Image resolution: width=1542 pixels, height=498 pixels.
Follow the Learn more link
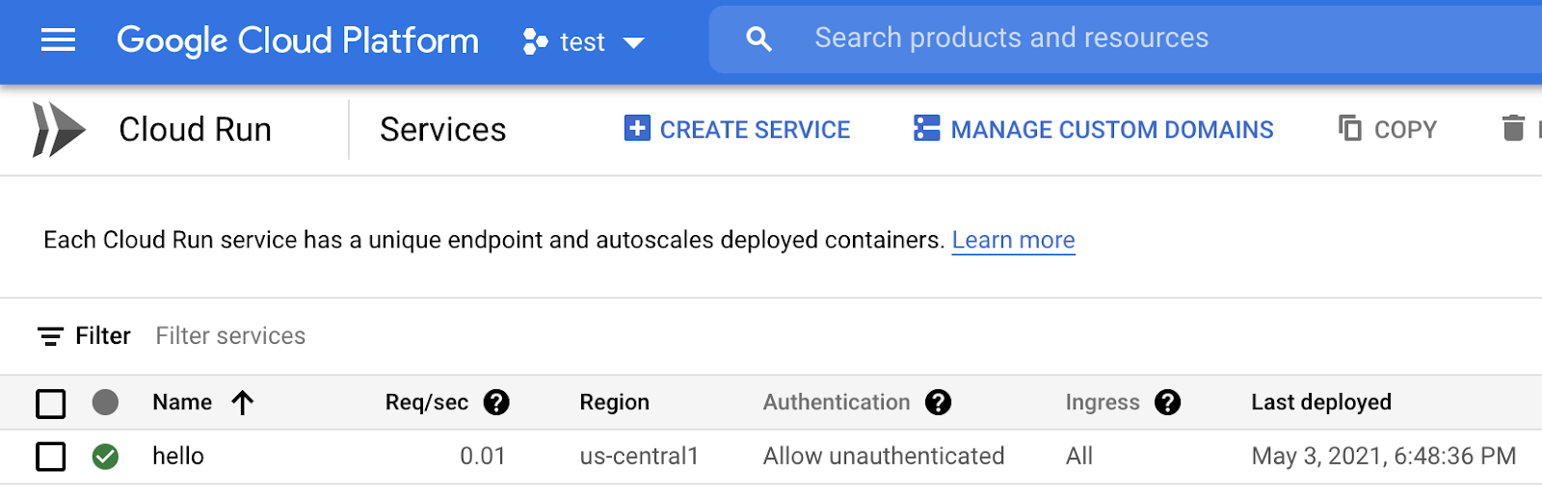(1013, 240)
